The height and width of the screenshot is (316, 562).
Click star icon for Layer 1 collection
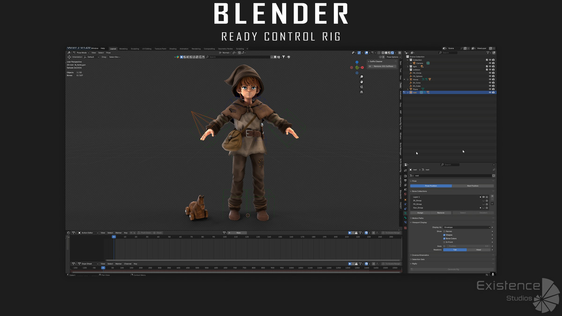tap(487, 197)
